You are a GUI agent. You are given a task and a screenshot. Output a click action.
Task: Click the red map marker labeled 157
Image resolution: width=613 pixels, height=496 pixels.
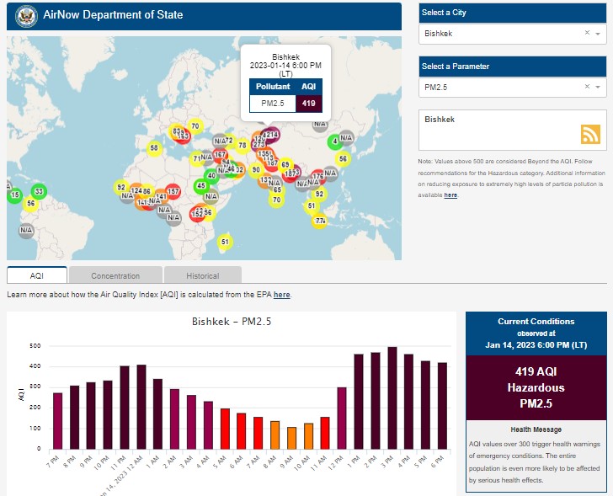(x=173, y=192)
